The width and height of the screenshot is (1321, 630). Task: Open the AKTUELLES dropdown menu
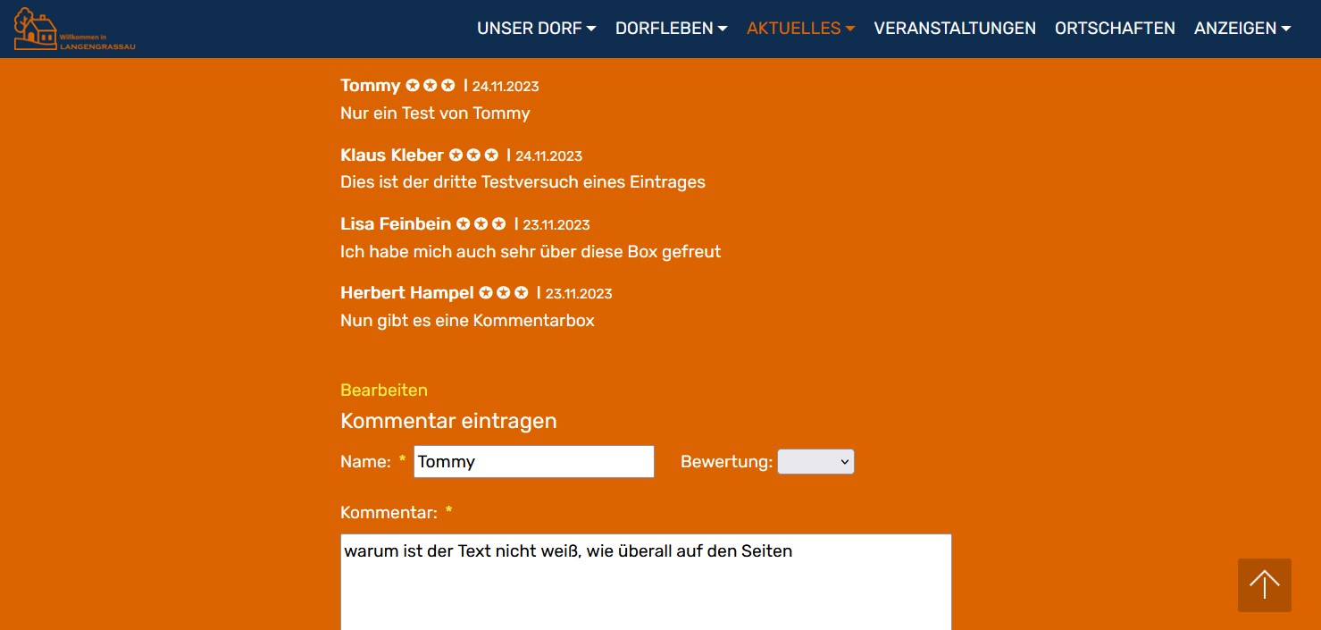800,29
